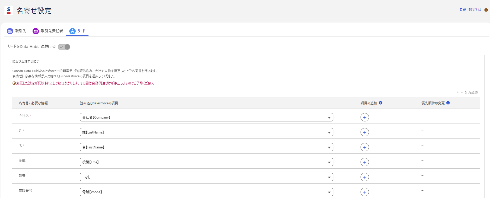Click the 会社名 row label
The height and width of the screenshot is (198, 490).
(x=24, y=116)
